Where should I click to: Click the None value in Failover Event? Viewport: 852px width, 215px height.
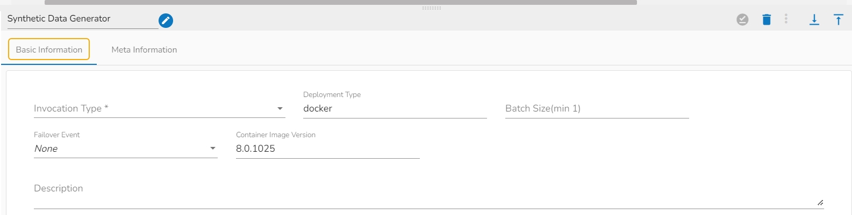[x=46, y=149]
